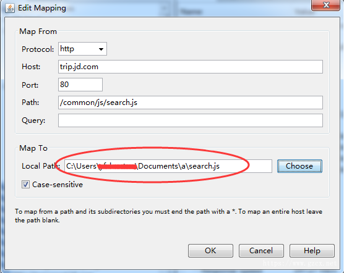Focus the Path field with /common/js/search.js

point(191,103)
